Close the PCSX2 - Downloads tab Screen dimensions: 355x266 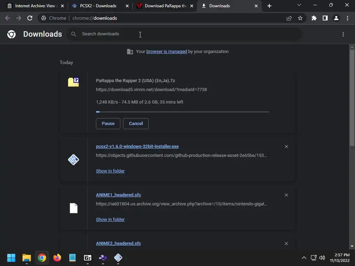[x=127, y=6]
